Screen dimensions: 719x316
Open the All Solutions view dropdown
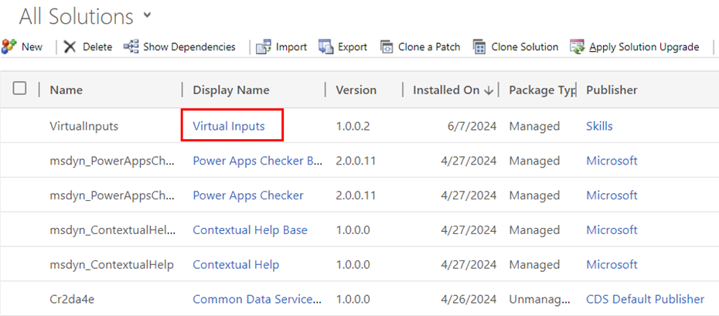(x=148, y=15)
